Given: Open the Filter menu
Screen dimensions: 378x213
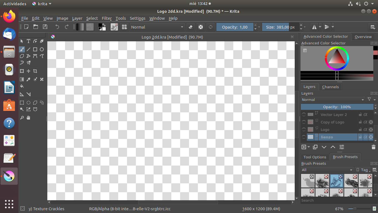Looking at the screenshot, I should coord(107,18).
